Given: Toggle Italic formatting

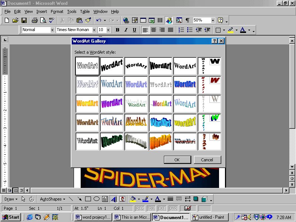Looking at the screenshot, I should 126,30.
